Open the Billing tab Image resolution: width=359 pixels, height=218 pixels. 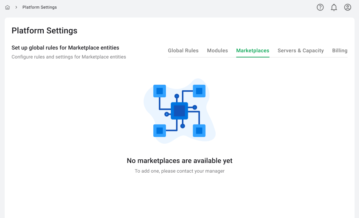(340, 51)
